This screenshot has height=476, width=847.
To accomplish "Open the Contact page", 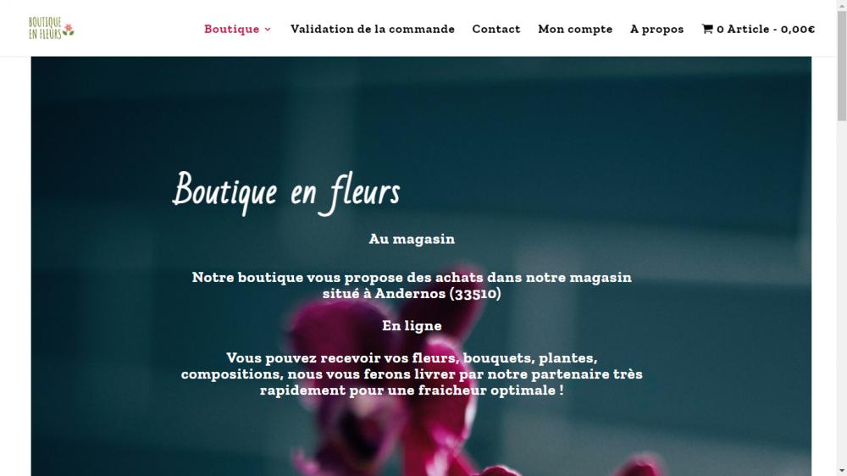I will pyautogui.click(x=495, y=29).
